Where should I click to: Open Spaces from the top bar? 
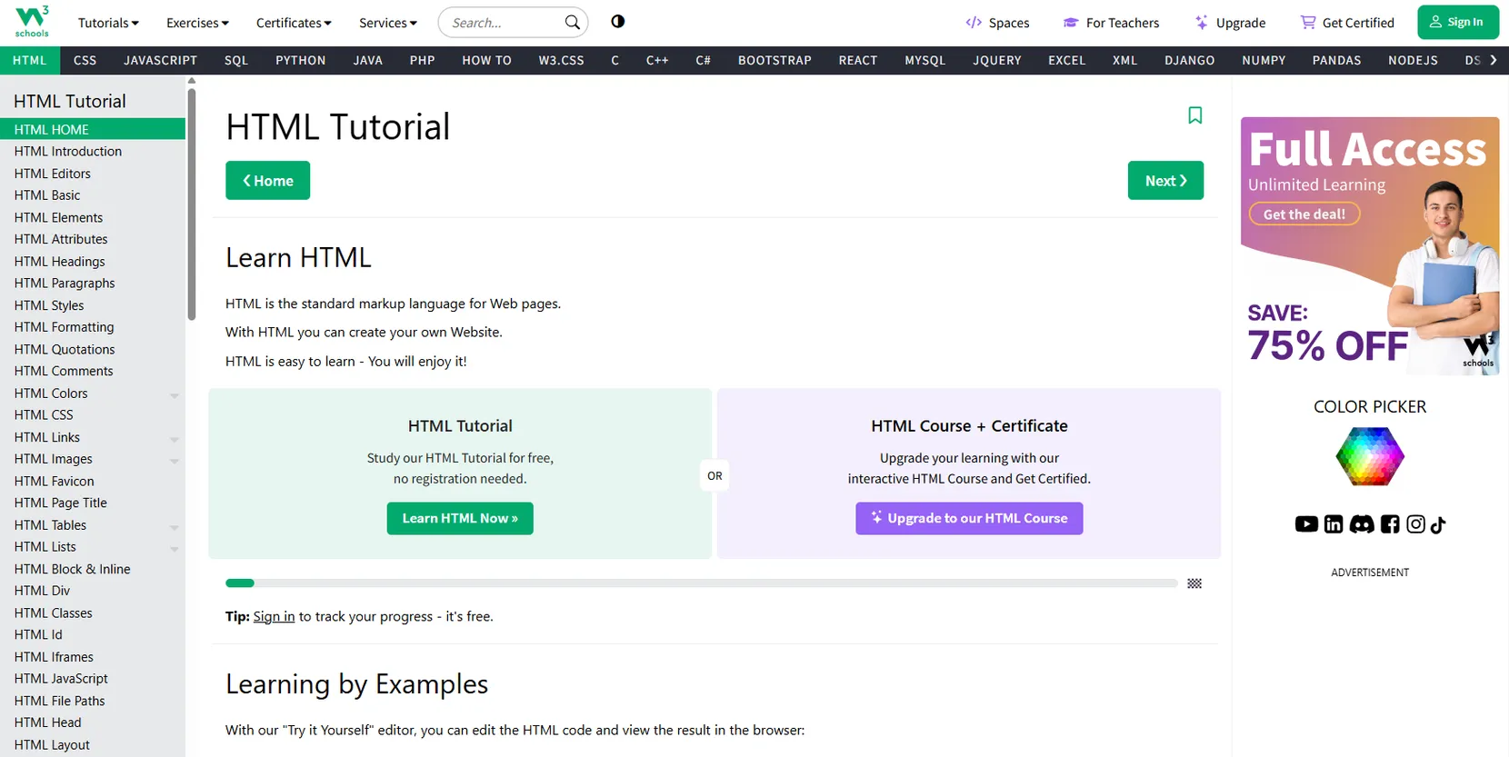(997, 23)
